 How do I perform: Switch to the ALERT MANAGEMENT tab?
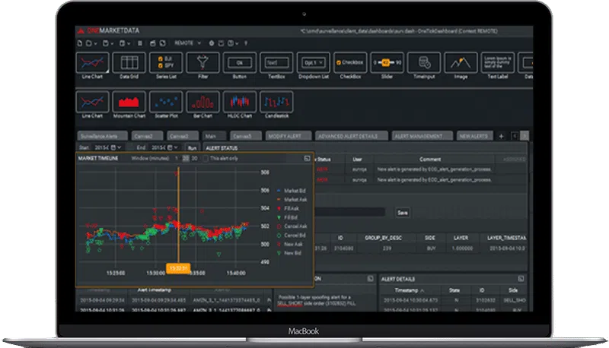coord(418,136)
